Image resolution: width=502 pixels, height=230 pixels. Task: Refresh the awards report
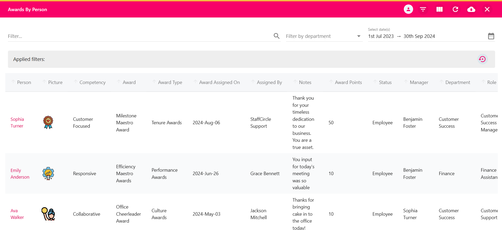coord(455,9)
